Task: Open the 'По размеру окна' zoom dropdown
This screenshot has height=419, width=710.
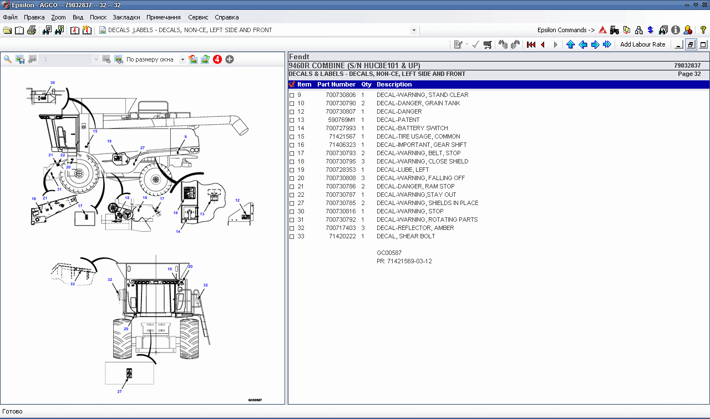Action: pyautogui.click(x=182, y=59)
